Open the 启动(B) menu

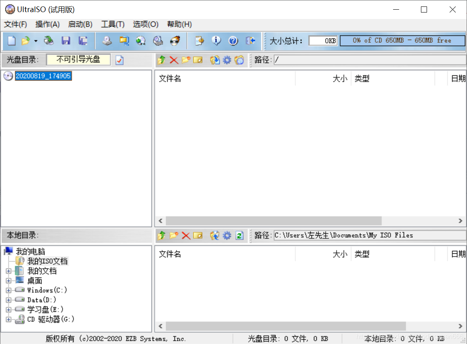coord(80,24)
